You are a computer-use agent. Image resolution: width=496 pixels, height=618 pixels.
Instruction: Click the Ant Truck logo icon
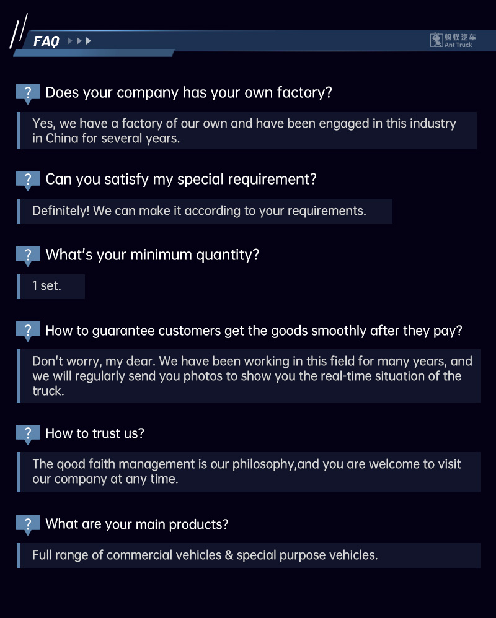[x=436, y=40]
